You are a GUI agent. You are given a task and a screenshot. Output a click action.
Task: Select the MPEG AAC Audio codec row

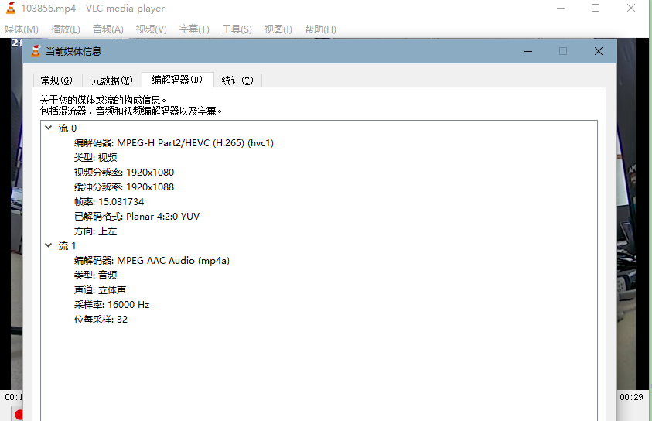click(x=152, y=261)
